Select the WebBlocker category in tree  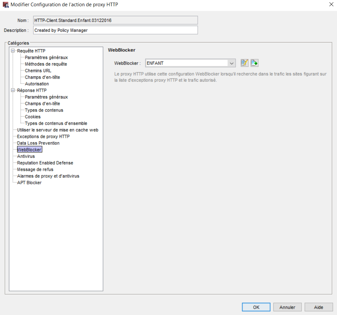29,149
